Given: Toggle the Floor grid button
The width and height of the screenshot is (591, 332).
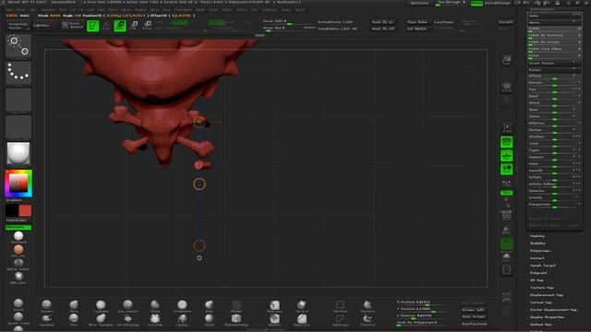Looking at the screenshot, I should [507, 156].
